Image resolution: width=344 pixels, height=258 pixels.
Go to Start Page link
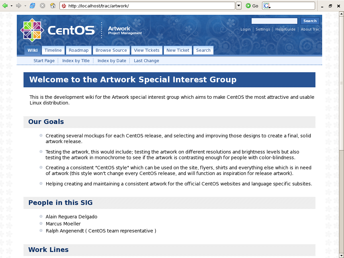click(44, 61)
